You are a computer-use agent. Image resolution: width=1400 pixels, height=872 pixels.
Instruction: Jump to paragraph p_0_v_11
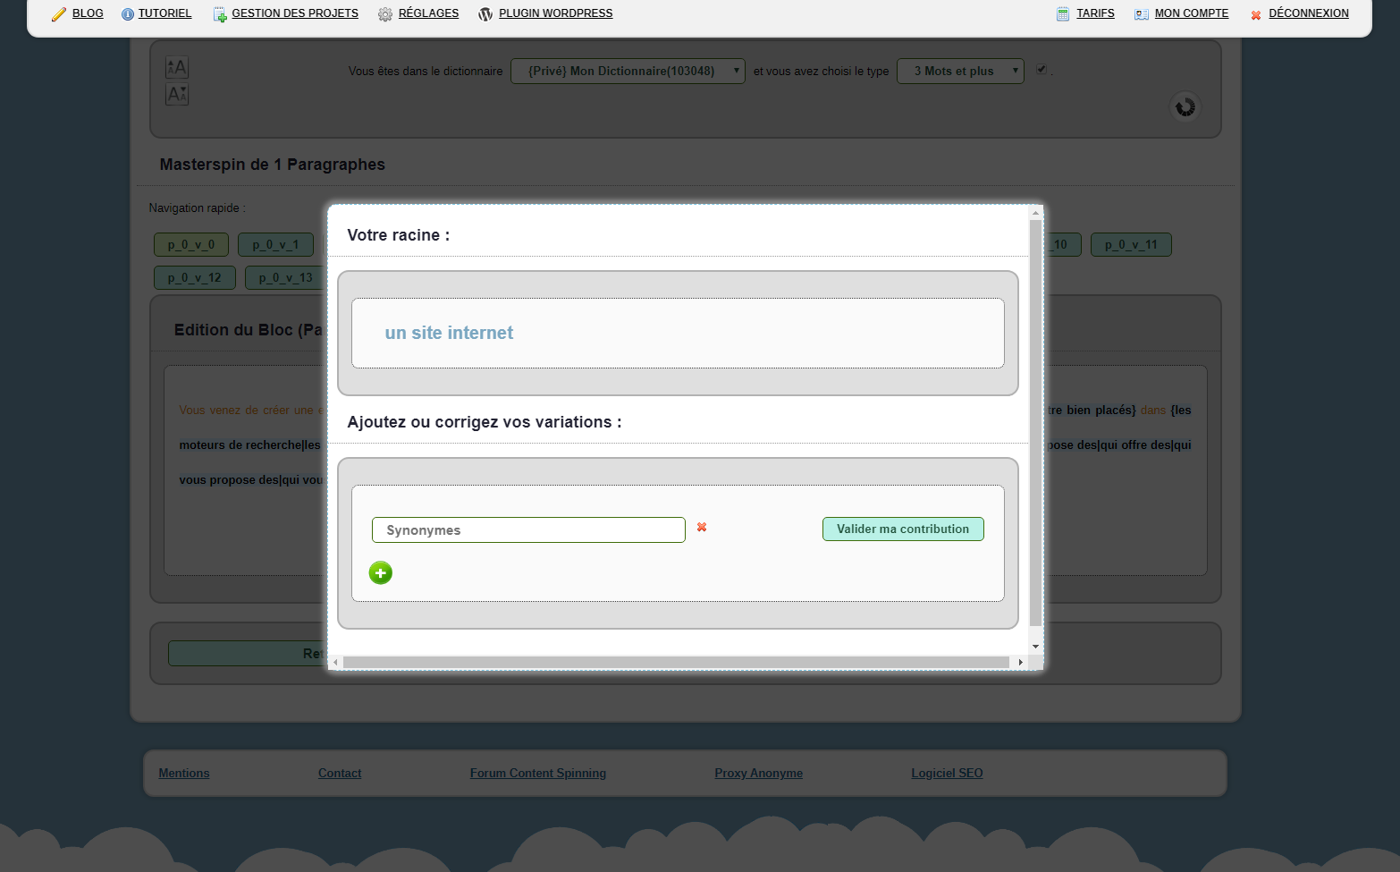[1131, 244]
